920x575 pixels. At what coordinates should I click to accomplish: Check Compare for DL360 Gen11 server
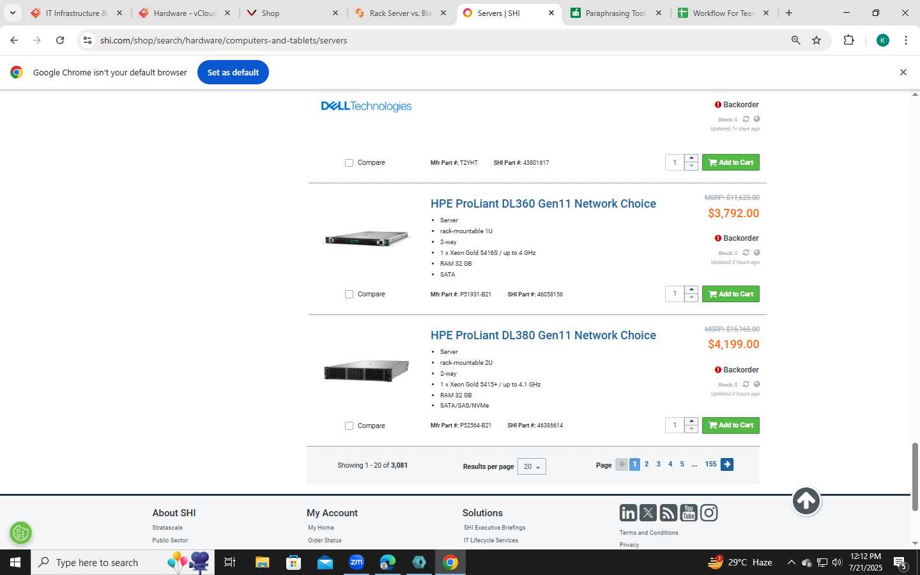coord(349,295)
